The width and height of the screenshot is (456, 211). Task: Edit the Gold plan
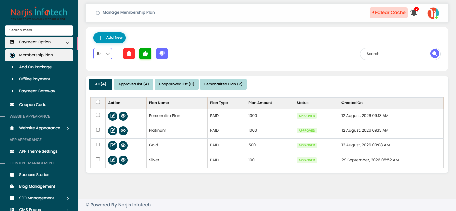[113, 145]
